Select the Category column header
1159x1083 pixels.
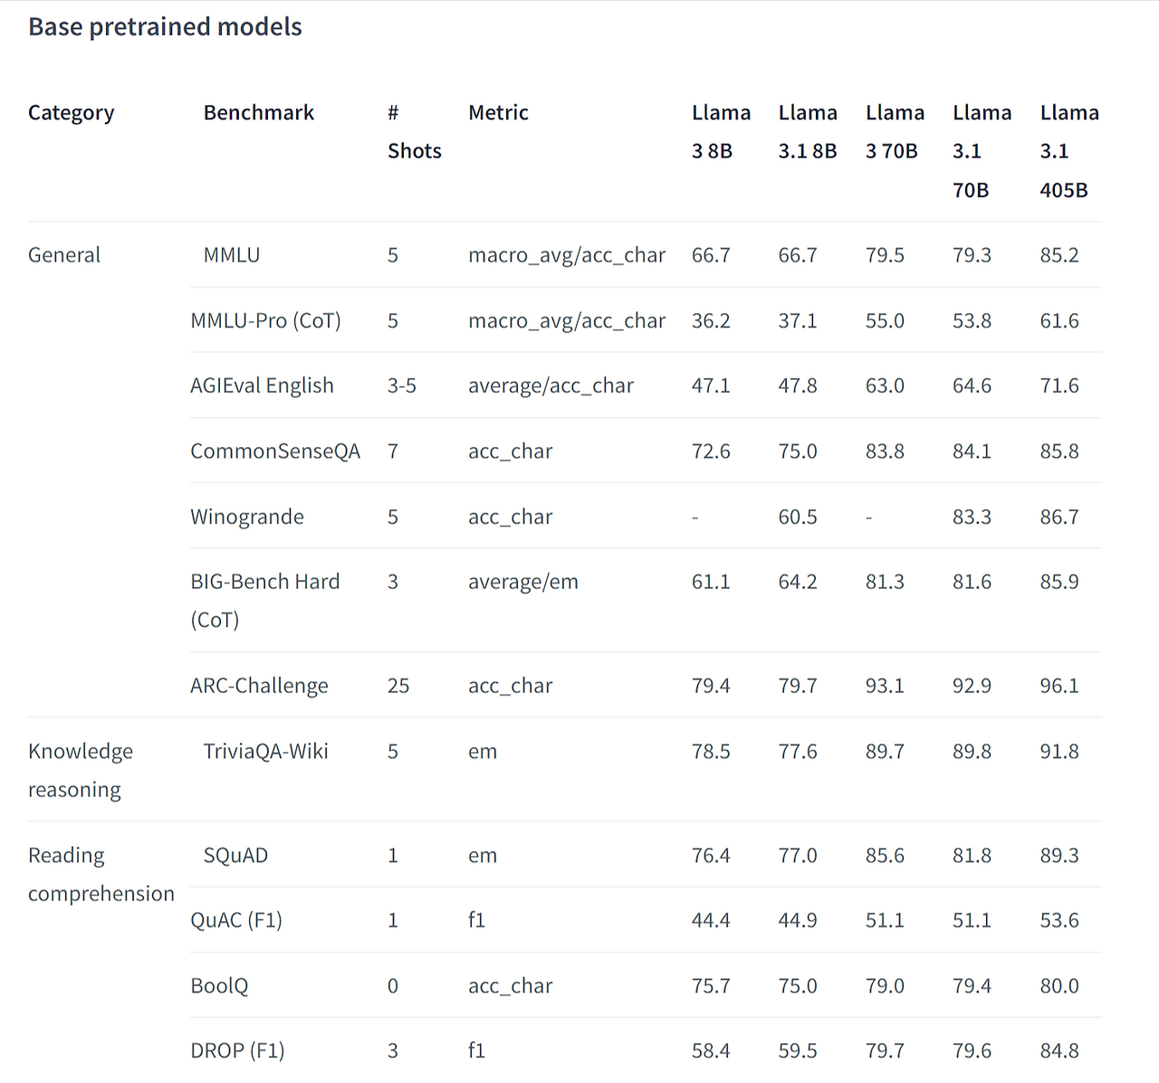click(72, 113)
